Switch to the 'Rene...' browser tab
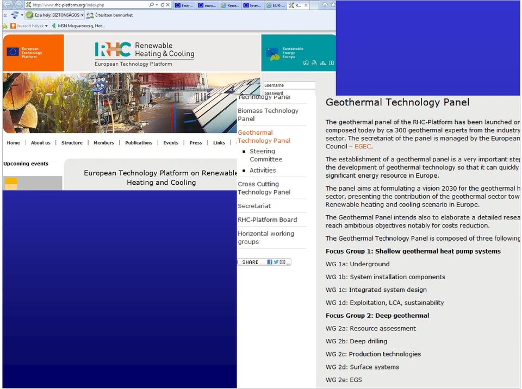Screen dimensions: 522x389 click(x=230, y=5)
